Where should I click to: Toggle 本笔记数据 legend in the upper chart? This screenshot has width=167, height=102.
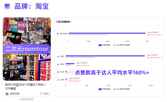pos(104,45)
